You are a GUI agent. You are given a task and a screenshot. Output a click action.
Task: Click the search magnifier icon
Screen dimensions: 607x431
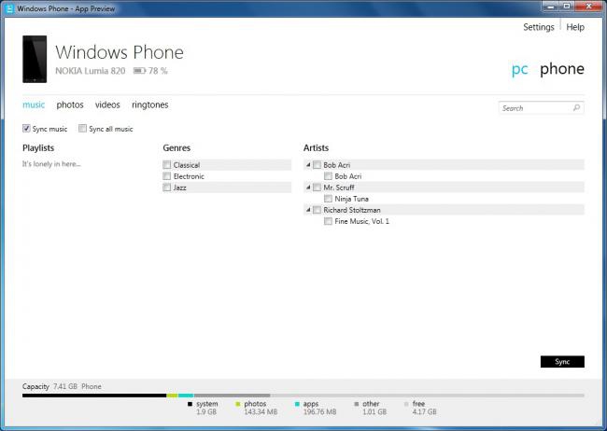pos(576,108)
